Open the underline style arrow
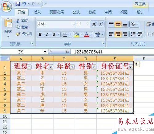The width and height of the screenshot is (154, 134). (59, 34)
